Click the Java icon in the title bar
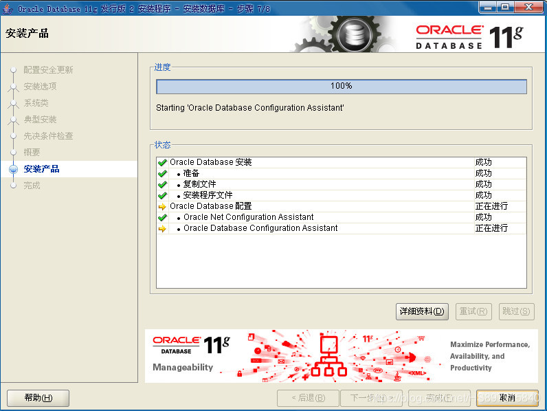 coord(8,8)
